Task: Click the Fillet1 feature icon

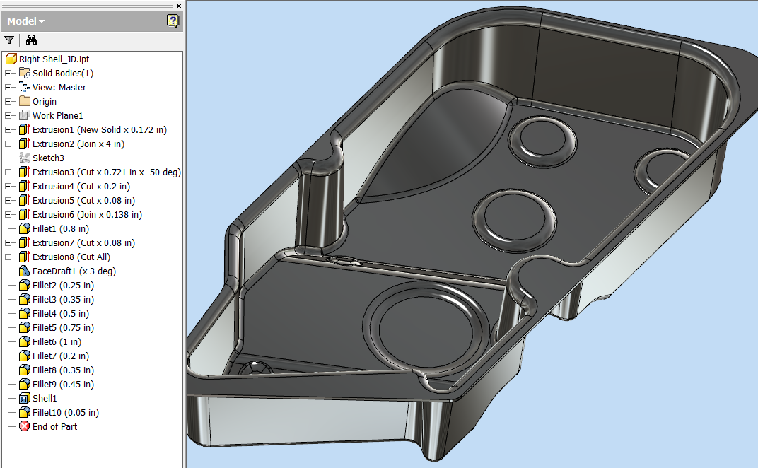Action: (25, 228)
